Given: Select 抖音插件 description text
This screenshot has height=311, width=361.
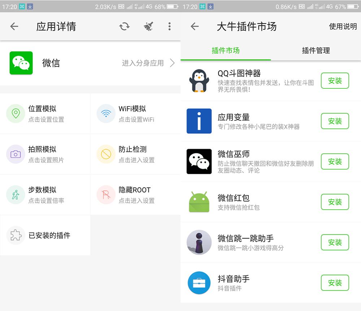Looking at the screenshot, I should coord(230,289).
